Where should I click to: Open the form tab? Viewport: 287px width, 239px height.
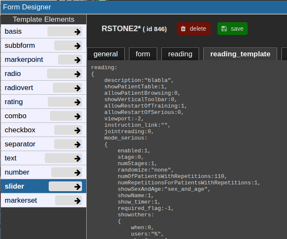tap(143, 54)
